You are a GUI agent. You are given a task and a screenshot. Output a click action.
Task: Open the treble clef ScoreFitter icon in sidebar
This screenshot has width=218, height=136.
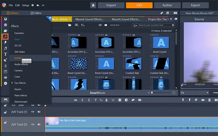(5, 66)
